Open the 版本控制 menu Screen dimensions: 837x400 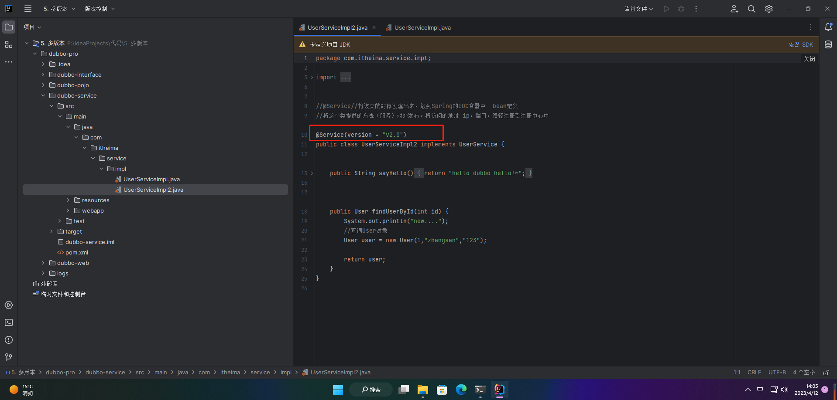point(99,9)
